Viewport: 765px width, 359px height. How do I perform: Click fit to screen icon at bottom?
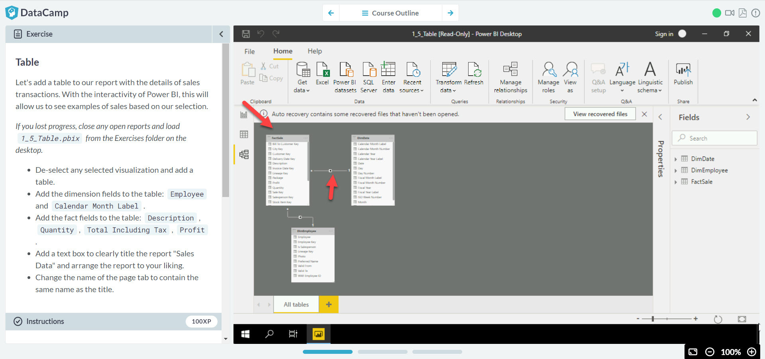tap(742, 319)
